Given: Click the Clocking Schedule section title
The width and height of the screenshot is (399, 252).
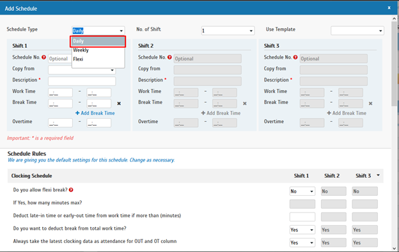Looking at the screenshot, I should (31, 175).
